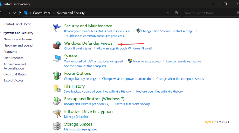Viewport: 239px width, 133px height.
Task: Click the Power Options battery icon
Action: [x=57, y=76]
